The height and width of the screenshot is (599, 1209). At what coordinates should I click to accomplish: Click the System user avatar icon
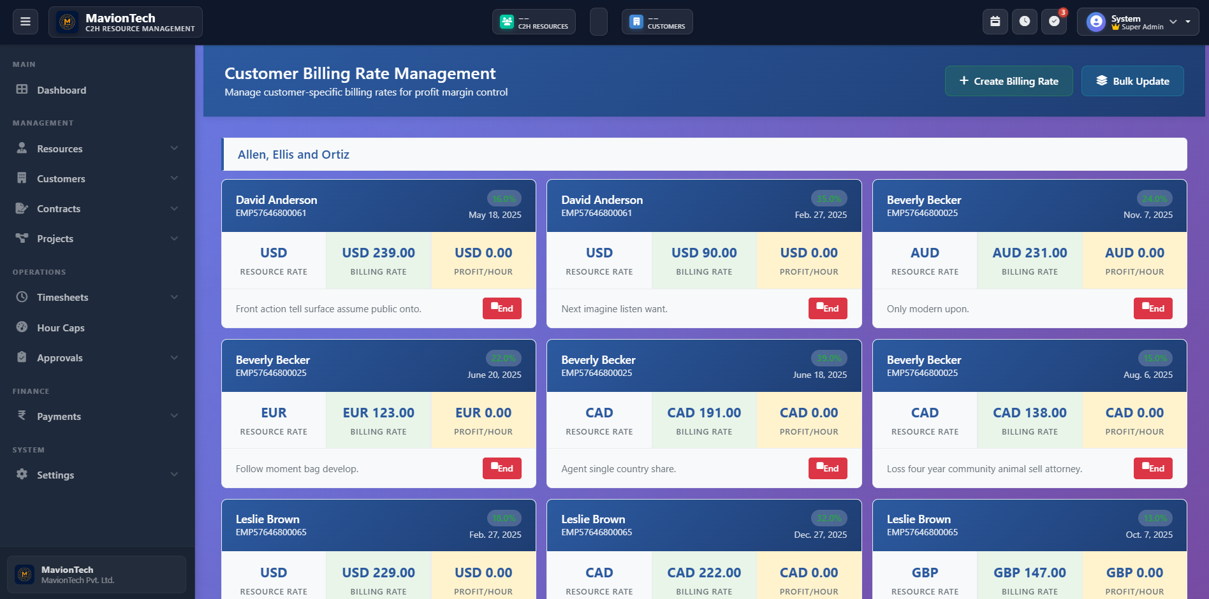[x=1095, y=22]
